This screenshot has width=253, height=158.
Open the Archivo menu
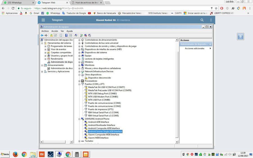45,31
